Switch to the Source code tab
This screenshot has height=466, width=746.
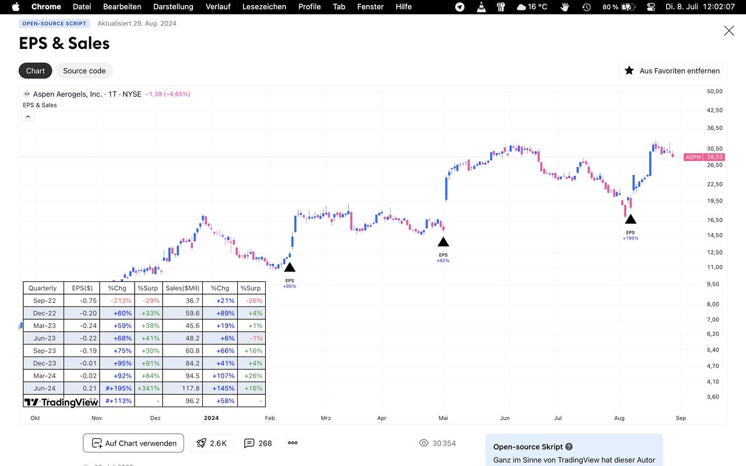[85, 70]
